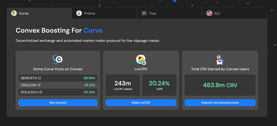This screenshot has height=126, width=277.
Task: Click the 483.9m CRV total panel
Action: pos(220,85)
